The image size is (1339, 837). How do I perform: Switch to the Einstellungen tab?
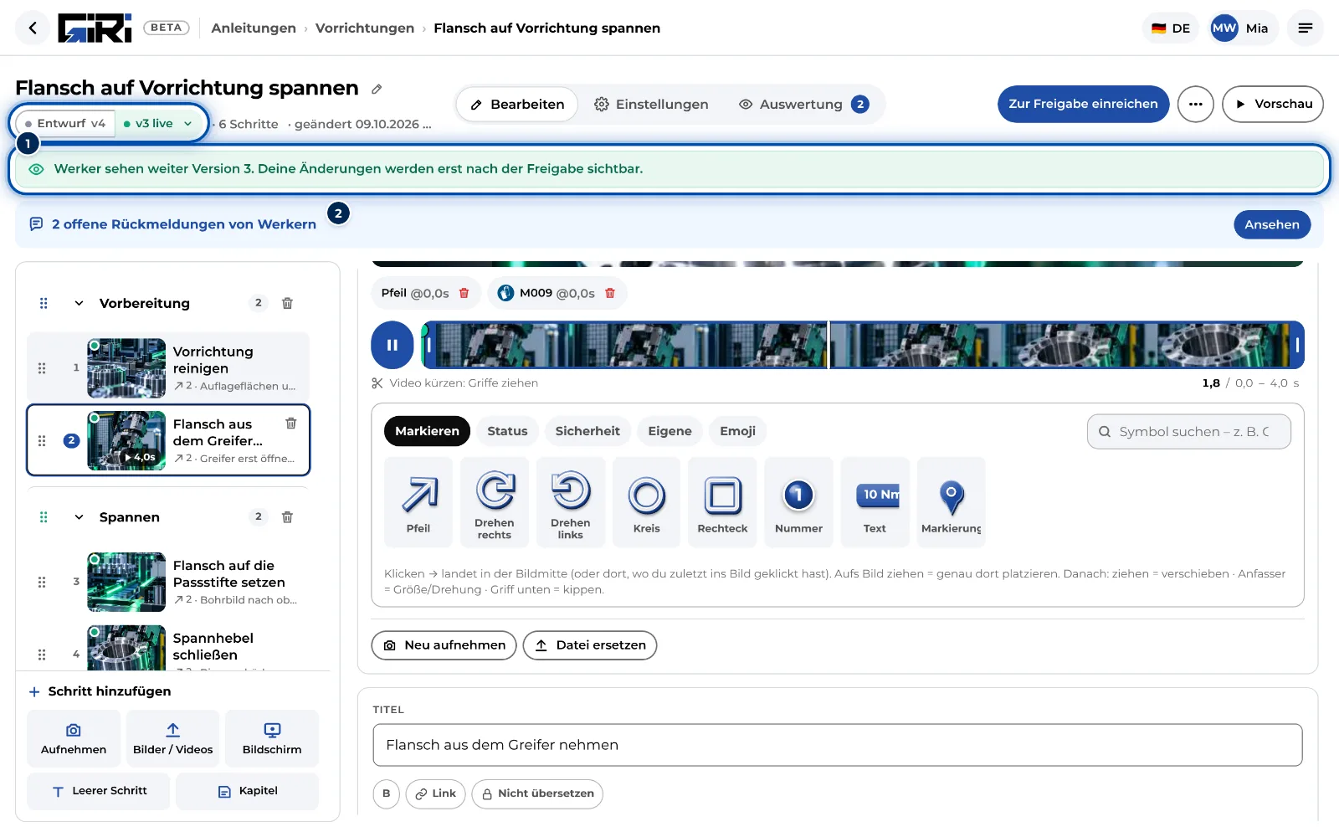coord(651,105)
